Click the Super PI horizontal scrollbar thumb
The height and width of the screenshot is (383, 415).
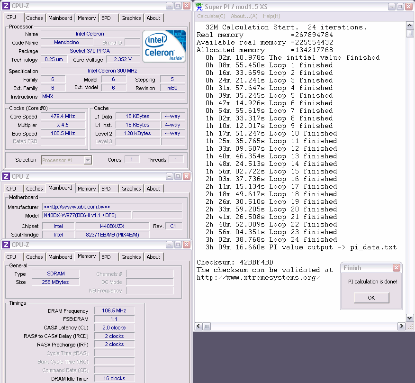pyautogui.click(x=207, y=326)
